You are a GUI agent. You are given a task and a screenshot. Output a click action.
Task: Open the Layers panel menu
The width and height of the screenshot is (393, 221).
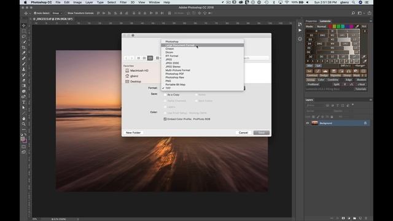coord(370,99)
